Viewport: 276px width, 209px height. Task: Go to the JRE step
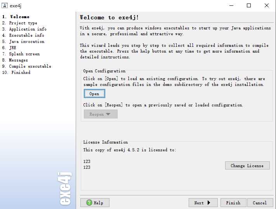coord(13,48)
